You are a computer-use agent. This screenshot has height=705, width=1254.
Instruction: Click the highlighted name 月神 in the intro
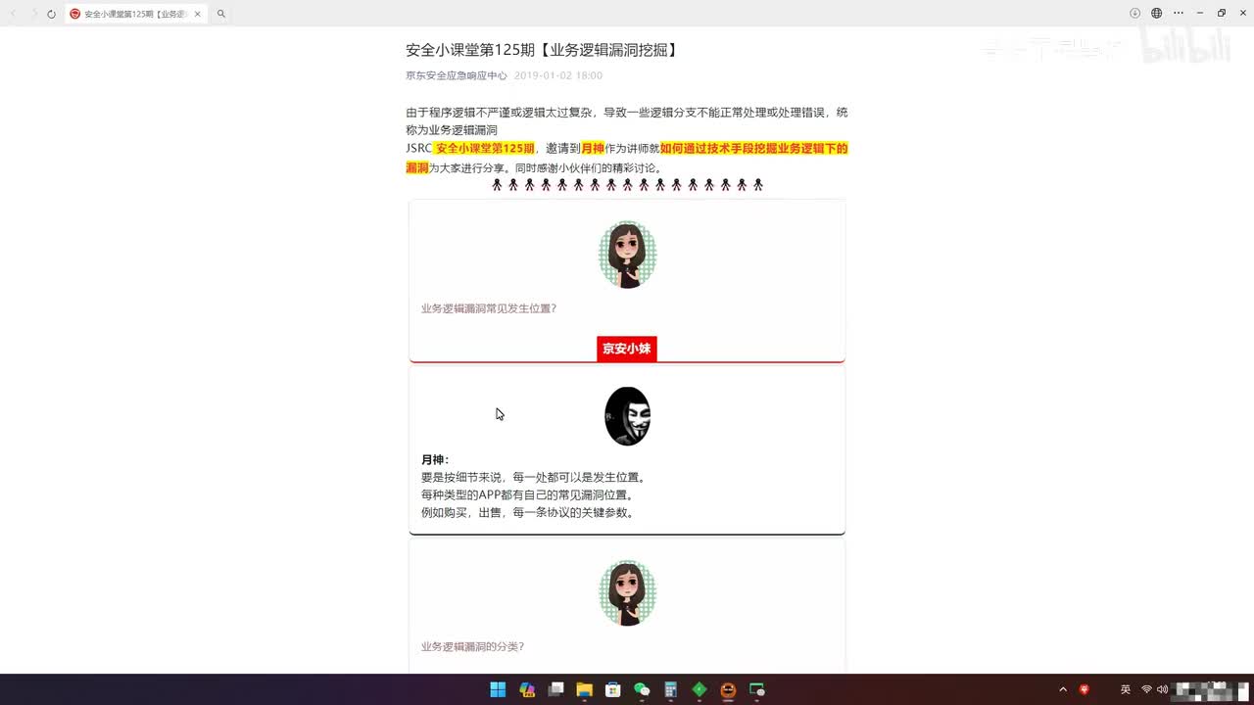coord(593,149)
